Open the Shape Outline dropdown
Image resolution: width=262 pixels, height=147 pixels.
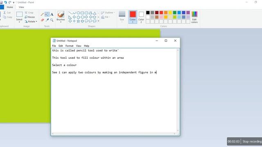click(108, 13)
